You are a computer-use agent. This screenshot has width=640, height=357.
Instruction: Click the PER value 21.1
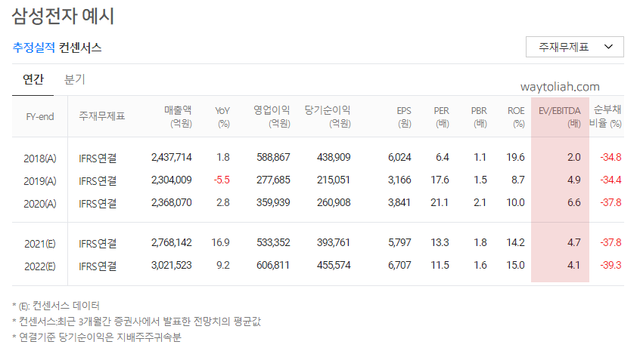point(440,202)
